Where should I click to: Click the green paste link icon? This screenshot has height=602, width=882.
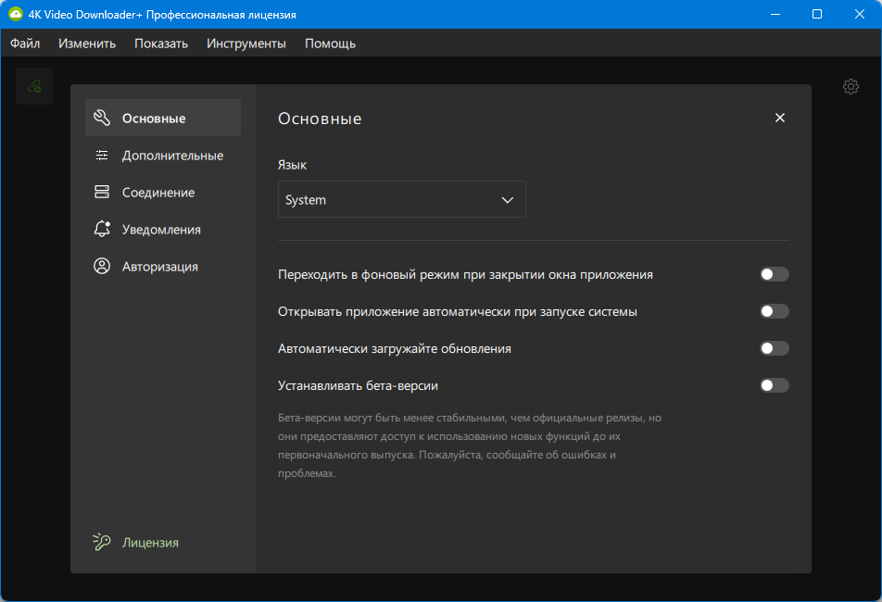pyautogui.click(x=34, y=86)
